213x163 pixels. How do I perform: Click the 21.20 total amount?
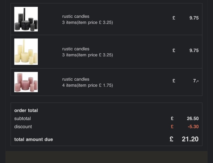pos(190,139)
